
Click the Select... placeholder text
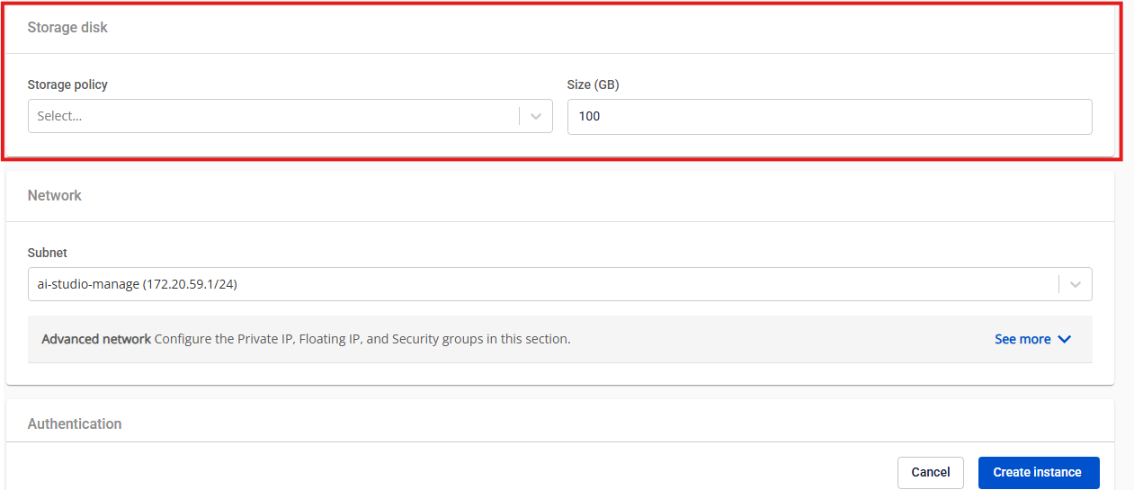pos(59,116)
